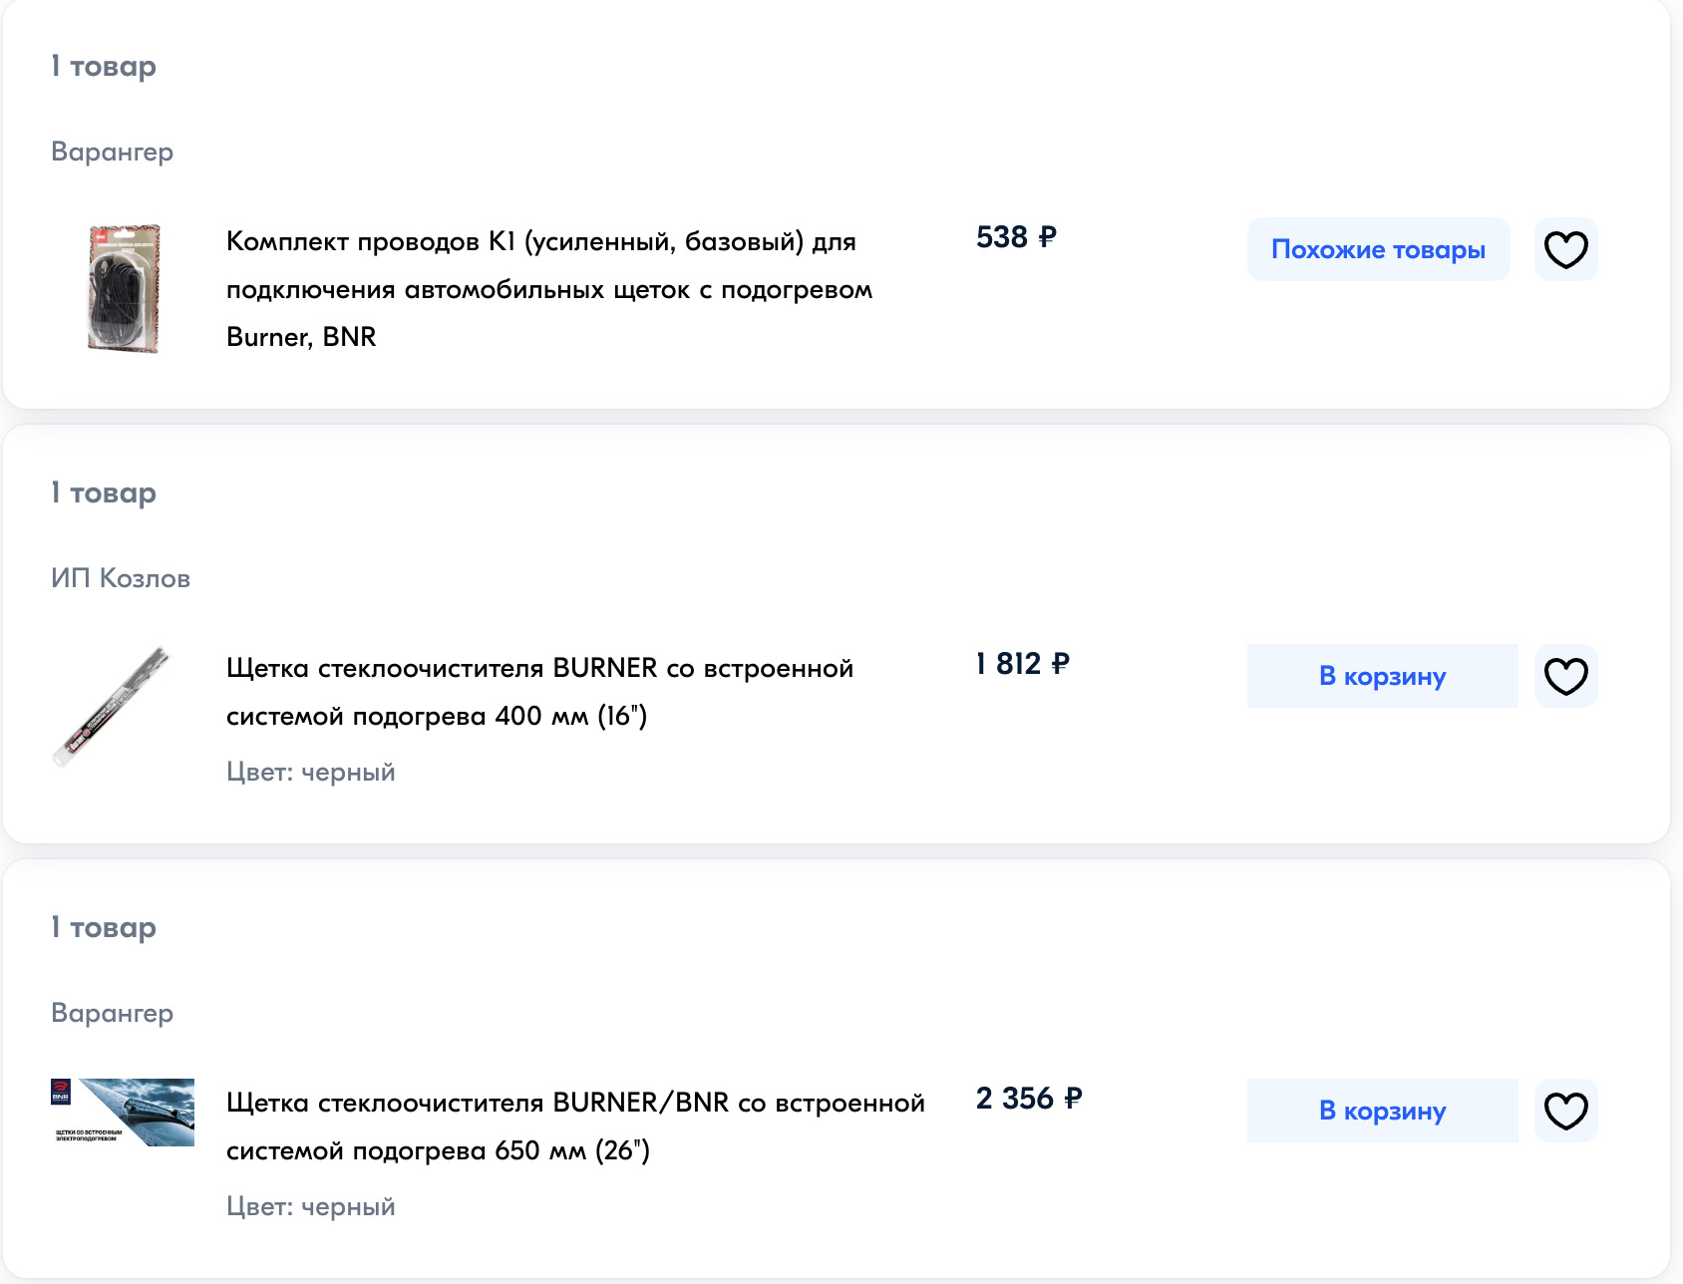
Task: Open the wire kit product thumbnail
Action: [124, 288]
